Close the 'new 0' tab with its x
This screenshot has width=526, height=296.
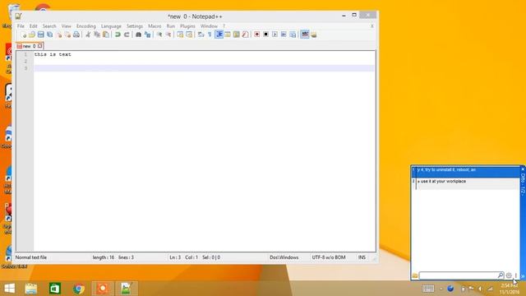pos(40,46)
